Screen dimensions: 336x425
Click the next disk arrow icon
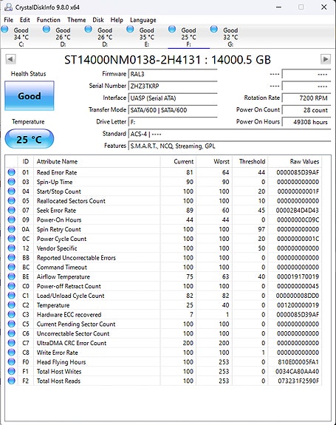click(x=326, y=59)
